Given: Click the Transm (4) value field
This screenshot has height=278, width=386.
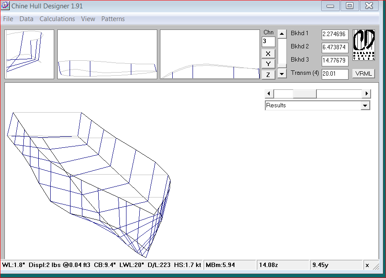Looking at the screenshot, I should [x=334, y=74].
